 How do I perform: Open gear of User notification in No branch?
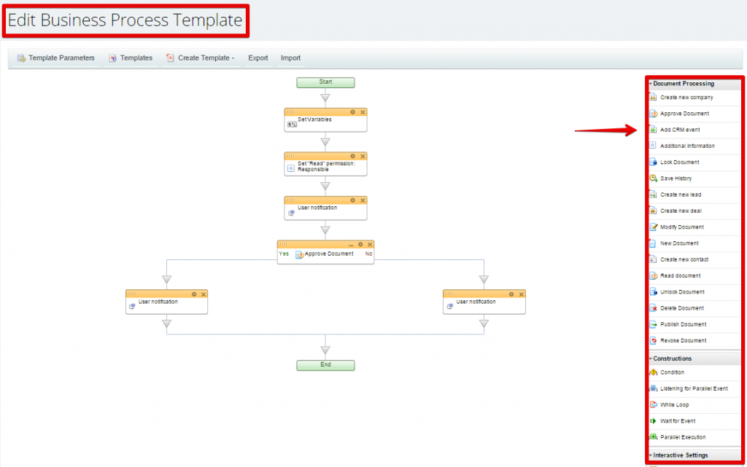pyautogui.click(x=511, y=294)
